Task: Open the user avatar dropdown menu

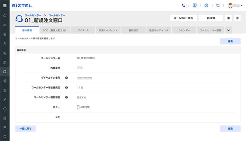Action: [x=235, y=6]
